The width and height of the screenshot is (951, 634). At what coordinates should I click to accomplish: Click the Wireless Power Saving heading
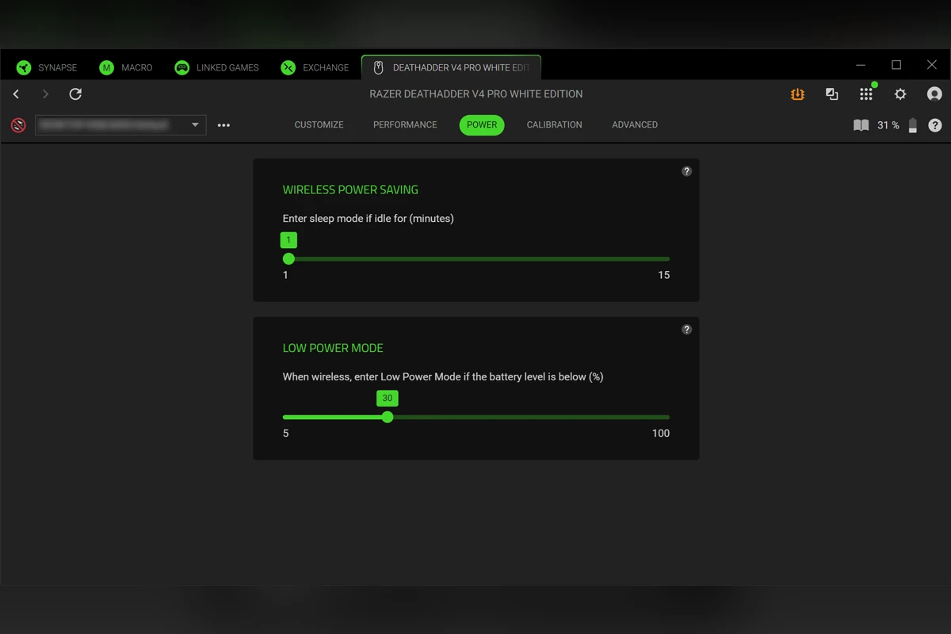pos(350,190)
